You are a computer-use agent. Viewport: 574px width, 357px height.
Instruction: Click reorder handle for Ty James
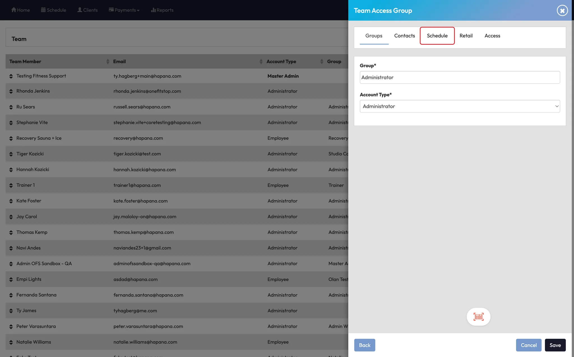point(11,311)
